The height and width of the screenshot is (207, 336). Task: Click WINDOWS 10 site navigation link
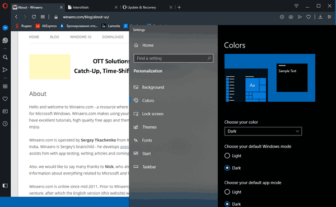(x=81, y=37)
